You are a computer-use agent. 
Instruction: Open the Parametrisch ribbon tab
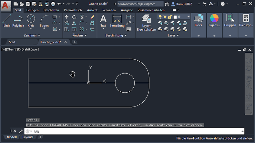(x=73, y=10)
